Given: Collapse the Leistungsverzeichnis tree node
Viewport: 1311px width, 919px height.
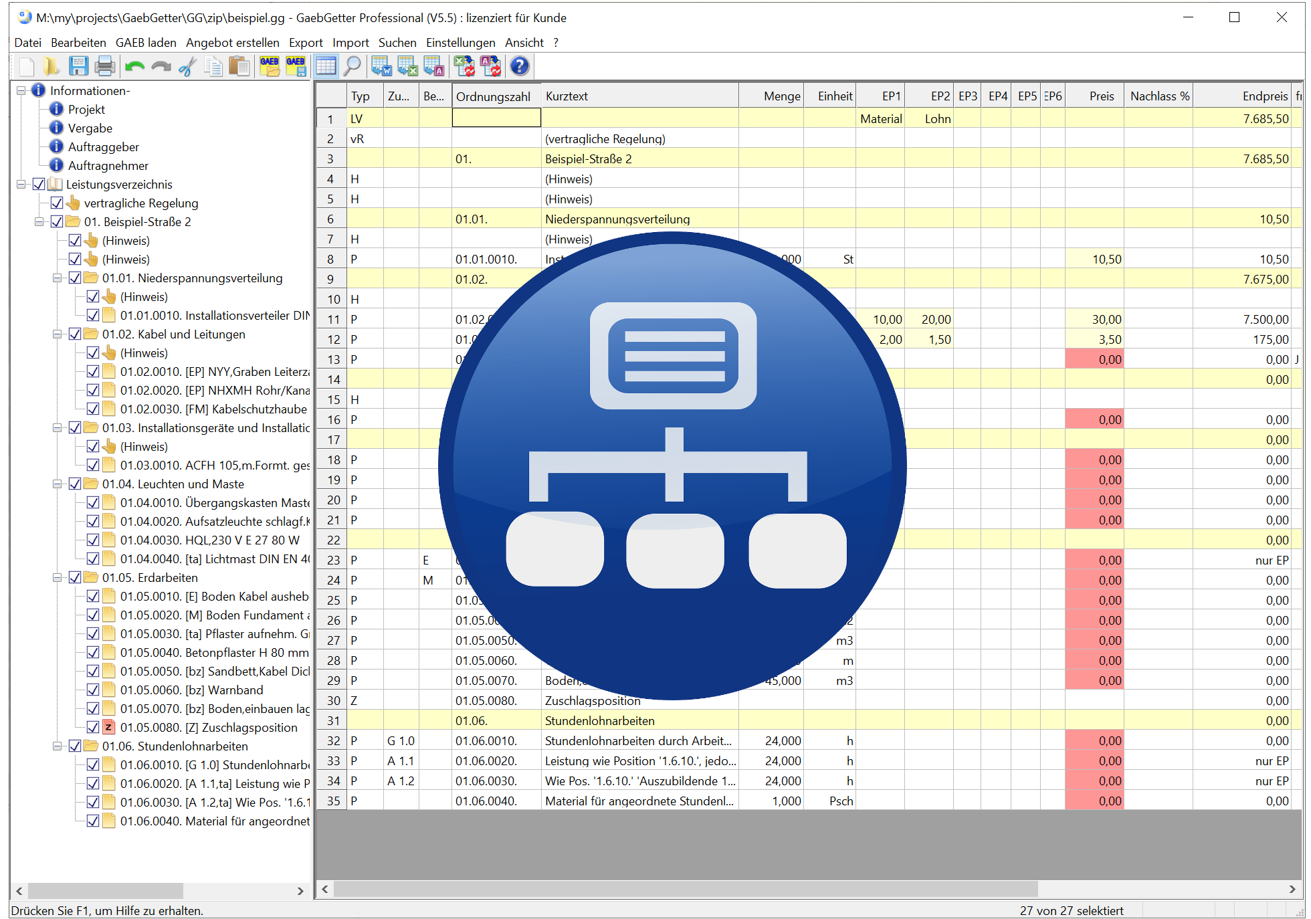Looking at the screenshot, I should [21, 184].
